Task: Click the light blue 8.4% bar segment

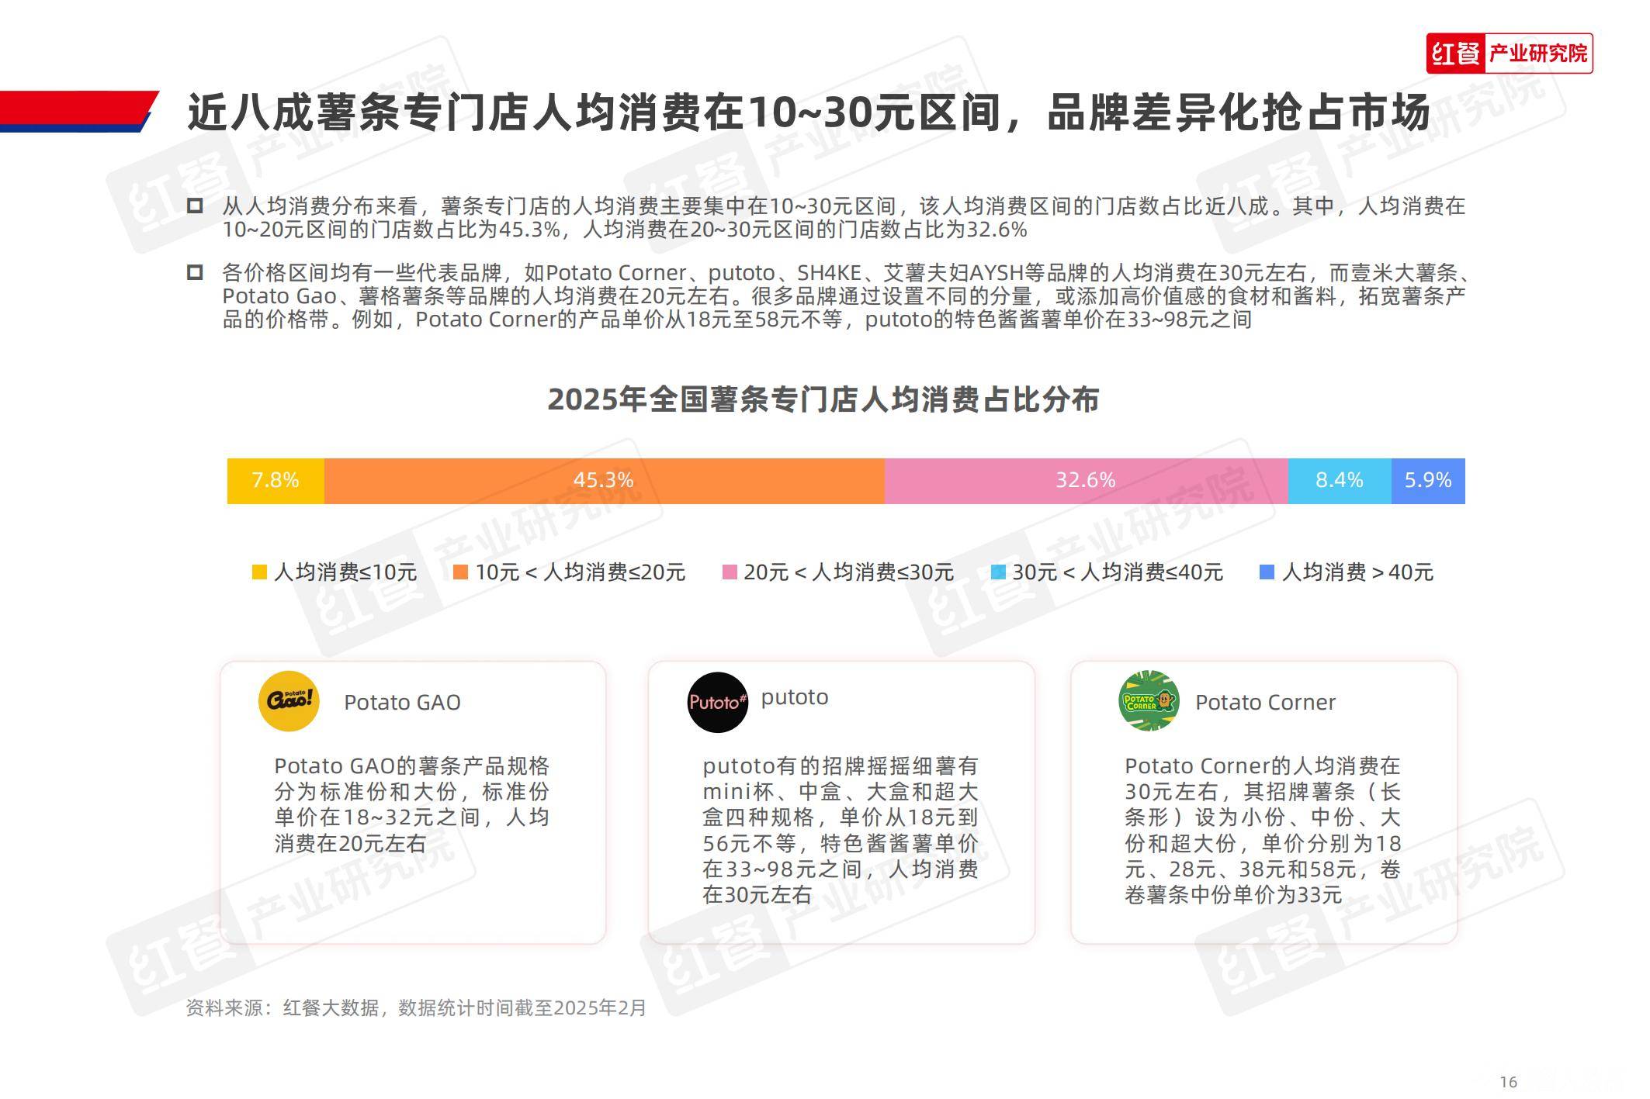Action: click(1340, 481)
